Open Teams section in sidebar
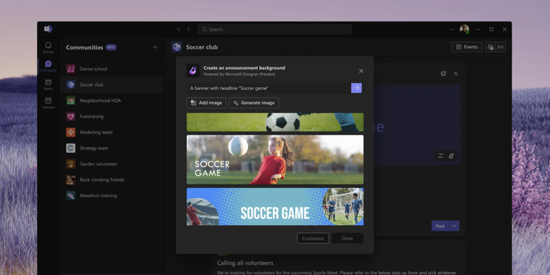 click(48, 84)
